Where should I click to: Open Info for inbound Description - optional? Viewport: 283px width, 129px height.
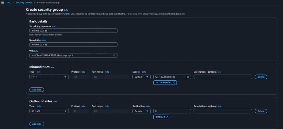coord(219,72)
